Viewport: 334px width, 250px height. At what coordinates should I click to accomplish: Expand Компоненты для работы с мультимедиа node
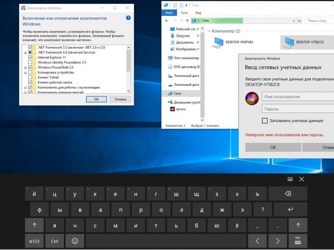(25, 87)
